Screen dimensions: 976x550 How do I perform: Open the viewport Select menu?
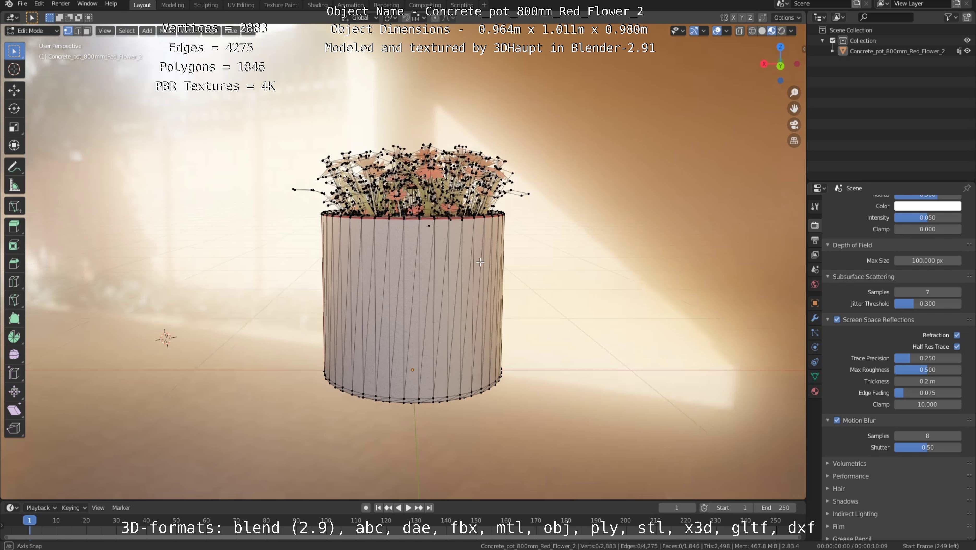click(127, 31)
